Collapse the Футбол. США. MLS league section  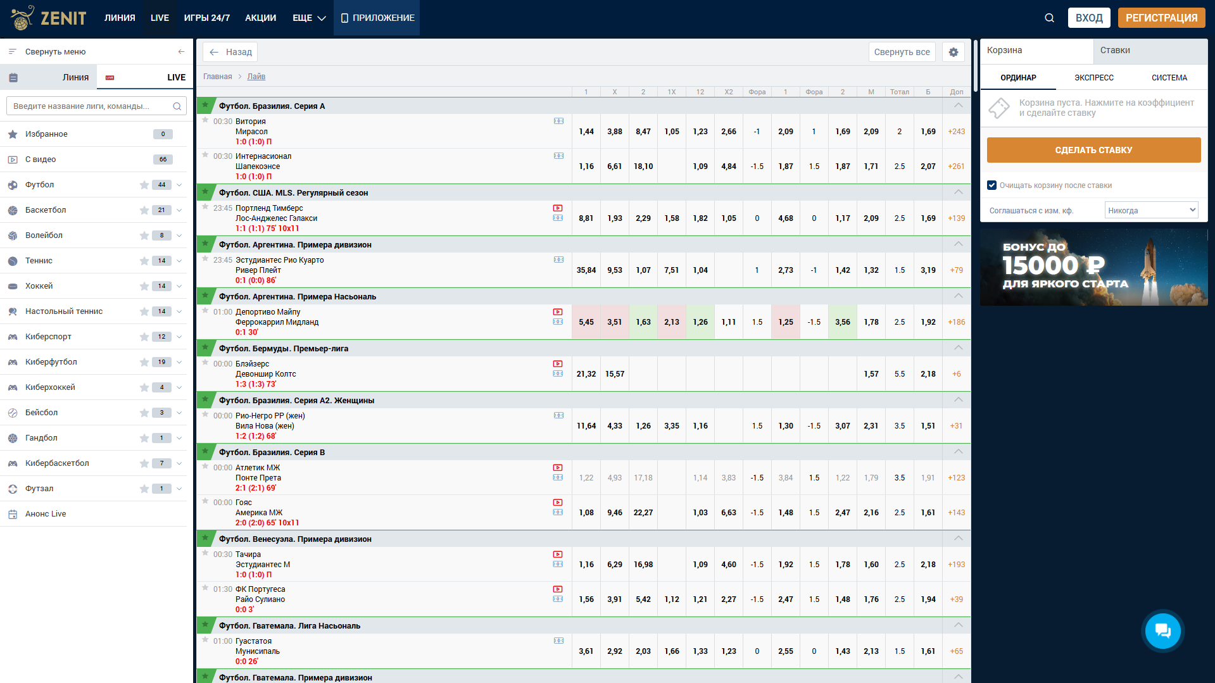tap(958, 192)
